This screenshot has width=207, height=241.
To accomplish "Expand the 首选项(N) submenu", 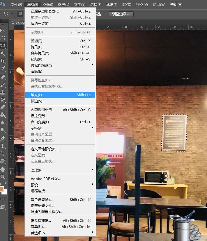I will (x=60, y=233).
